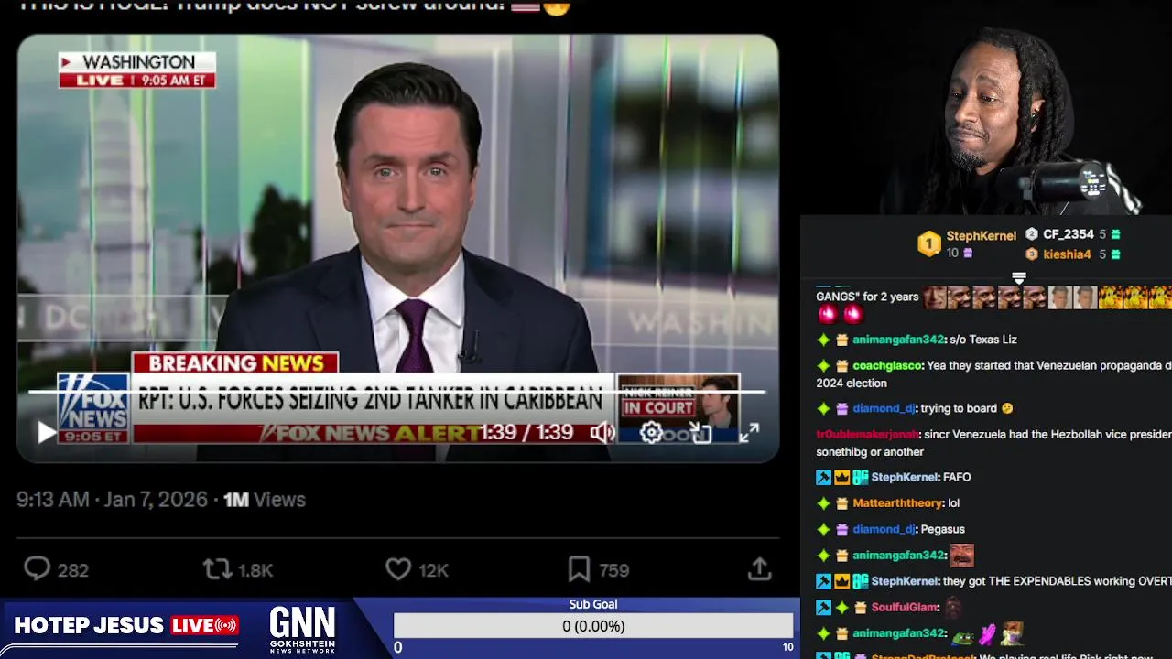Image resolution: width=1172 pixels, height=659 pixels.
Task: Click the video progress bar
Action: (x=396, y=392)
